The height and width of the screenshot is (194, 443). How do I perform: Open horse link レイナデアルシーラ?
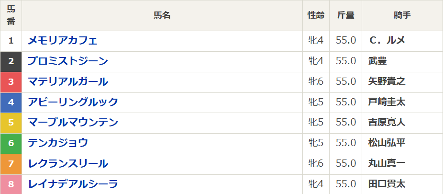(73, 184)
